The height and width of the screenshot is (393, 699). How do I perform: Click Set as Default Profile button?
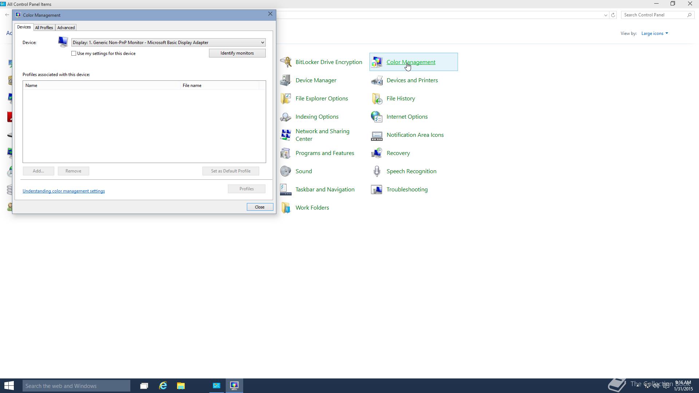[x=231, y=171]
